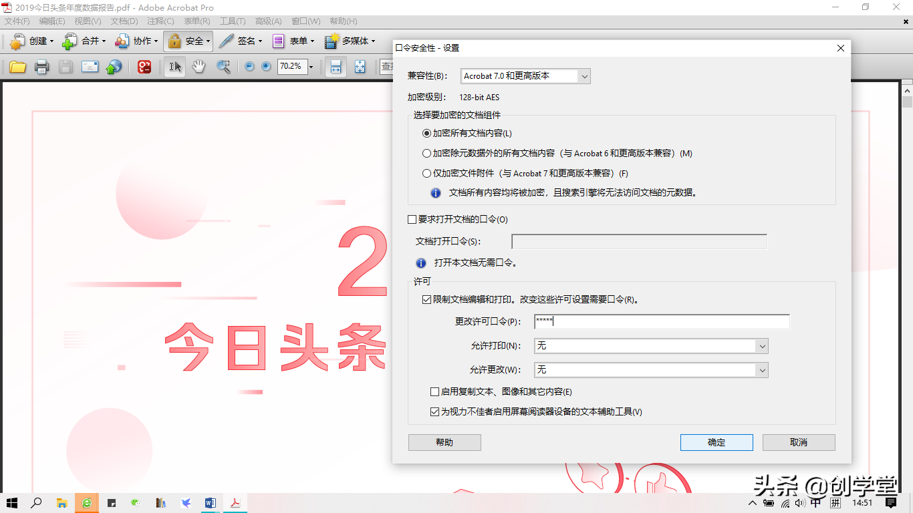Open the WeChat taskbar icon
The height and width of the screenshot is (513, 913).
tap(136, 503)
